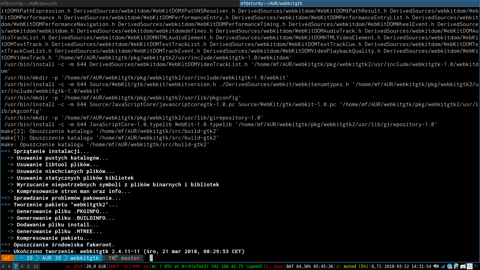Click the mkdir line for usr/lib/pkgconfig
The height and width of the screenshot is (270, 480).
123,98
